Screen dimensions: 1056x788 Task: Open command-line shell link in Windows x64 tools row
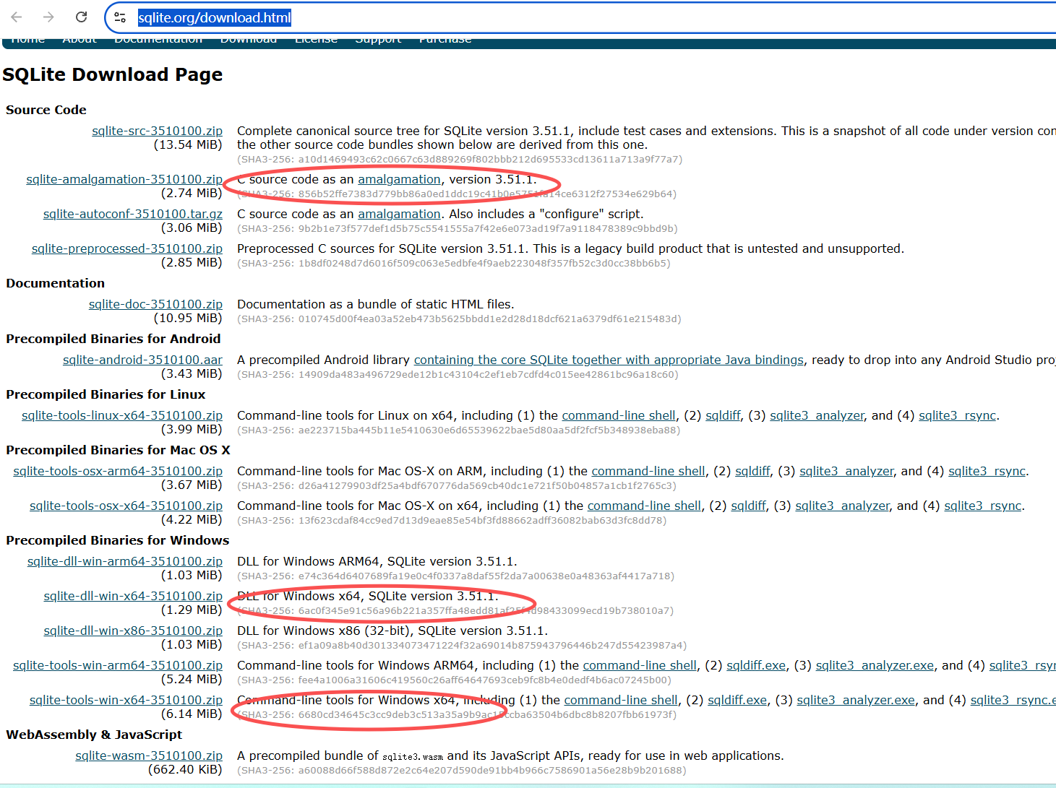tap(621, 700)
